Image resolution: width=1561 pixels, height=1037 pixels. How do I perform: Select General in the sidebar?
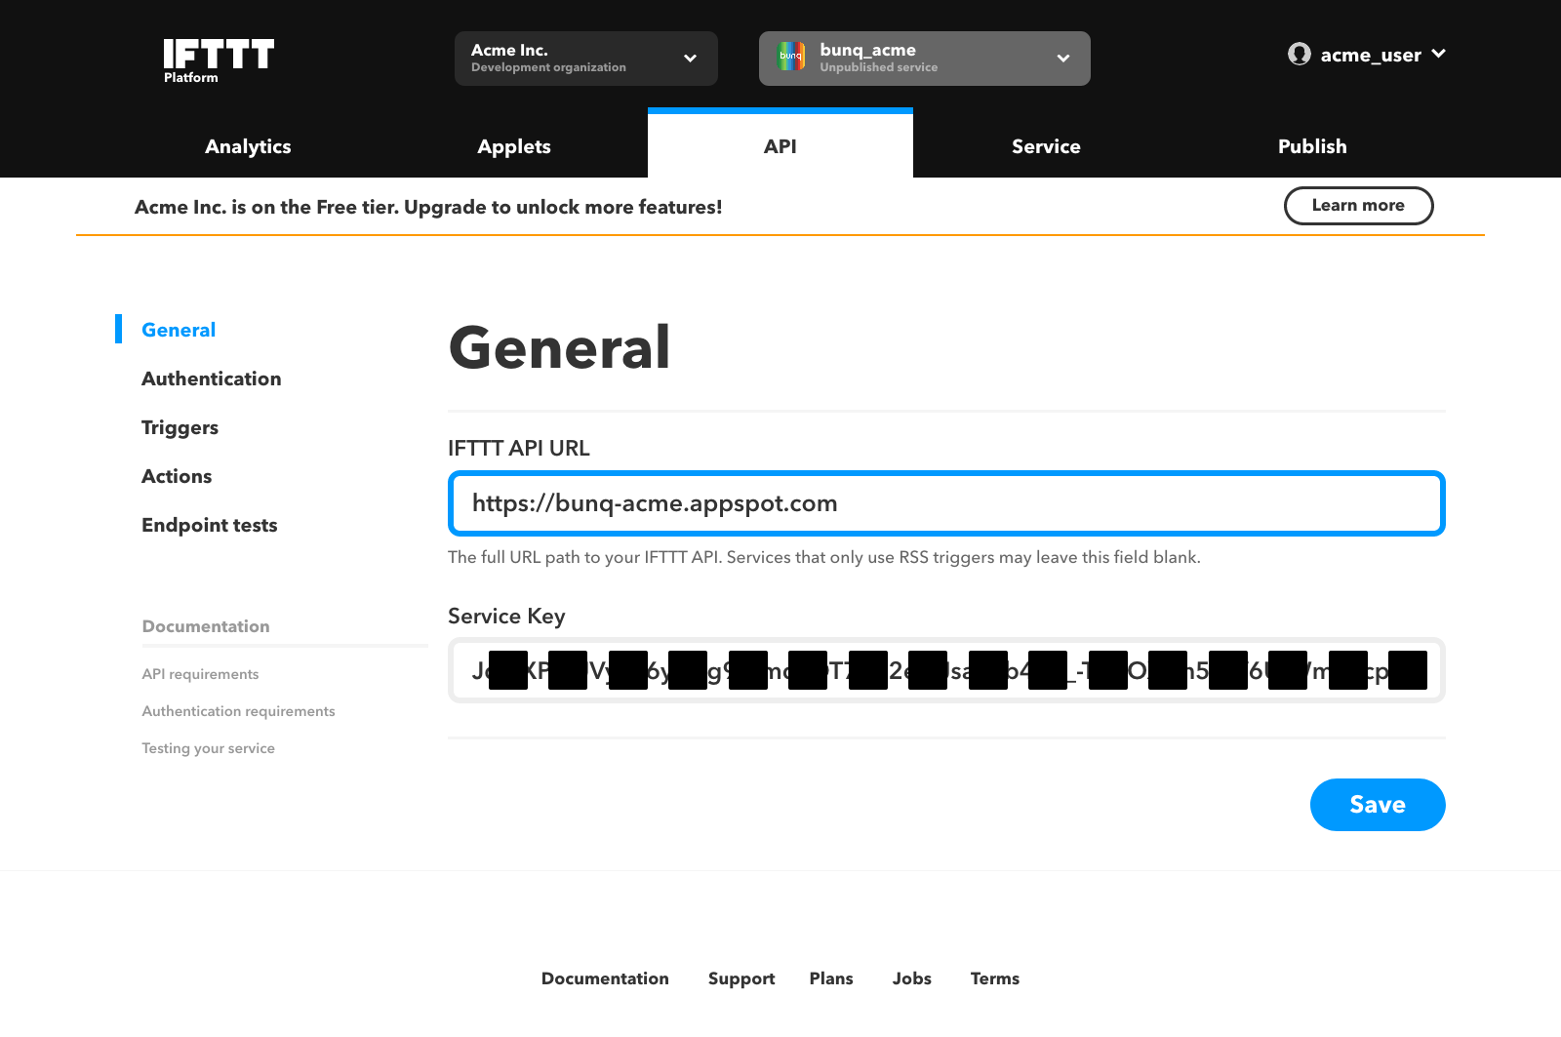click(x=179, y=330)
